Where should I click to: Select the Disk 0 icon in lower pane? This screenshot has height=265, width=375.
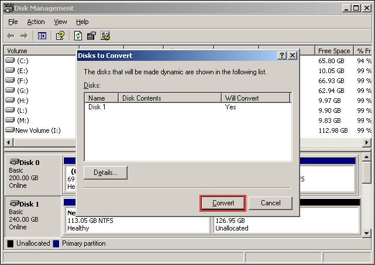pos(15,162)
